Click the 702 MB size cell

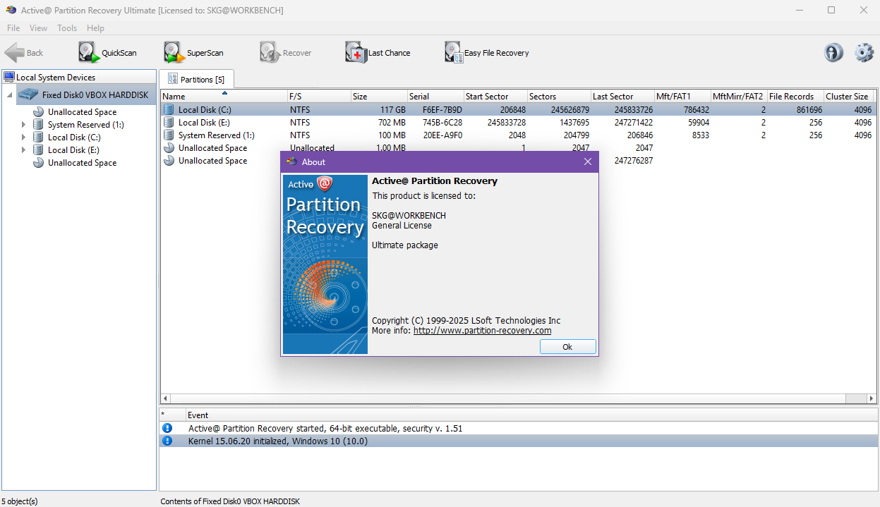click(x=390, y=122)
